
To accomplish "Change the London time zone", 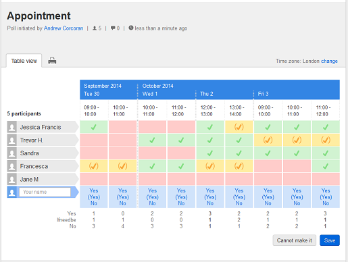I will (x=329, y=61).
